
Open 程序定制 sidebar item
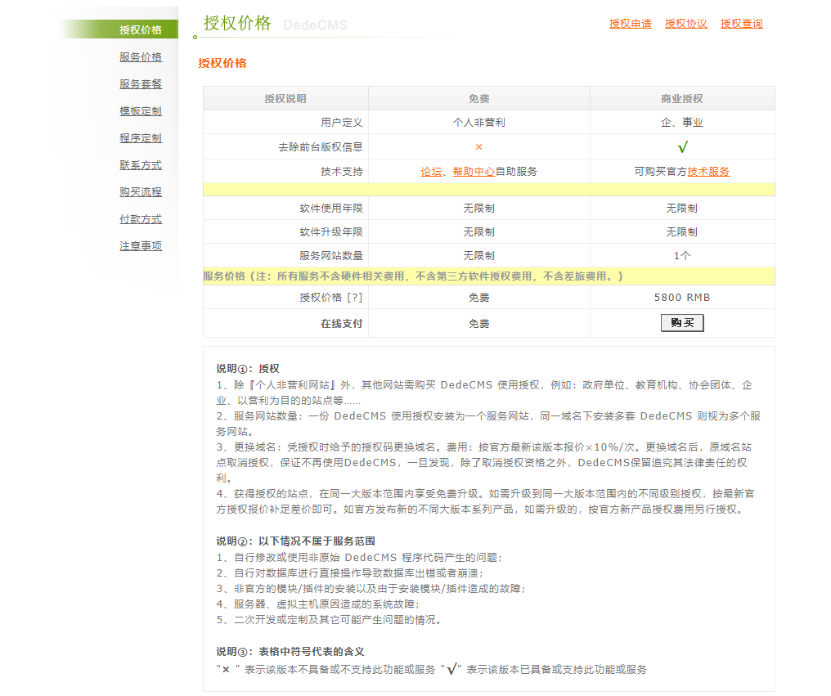(141, 138)
